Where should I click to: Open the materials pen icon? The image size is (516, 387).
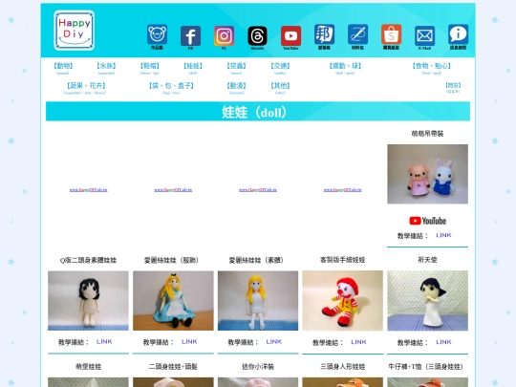coord(358,34)
